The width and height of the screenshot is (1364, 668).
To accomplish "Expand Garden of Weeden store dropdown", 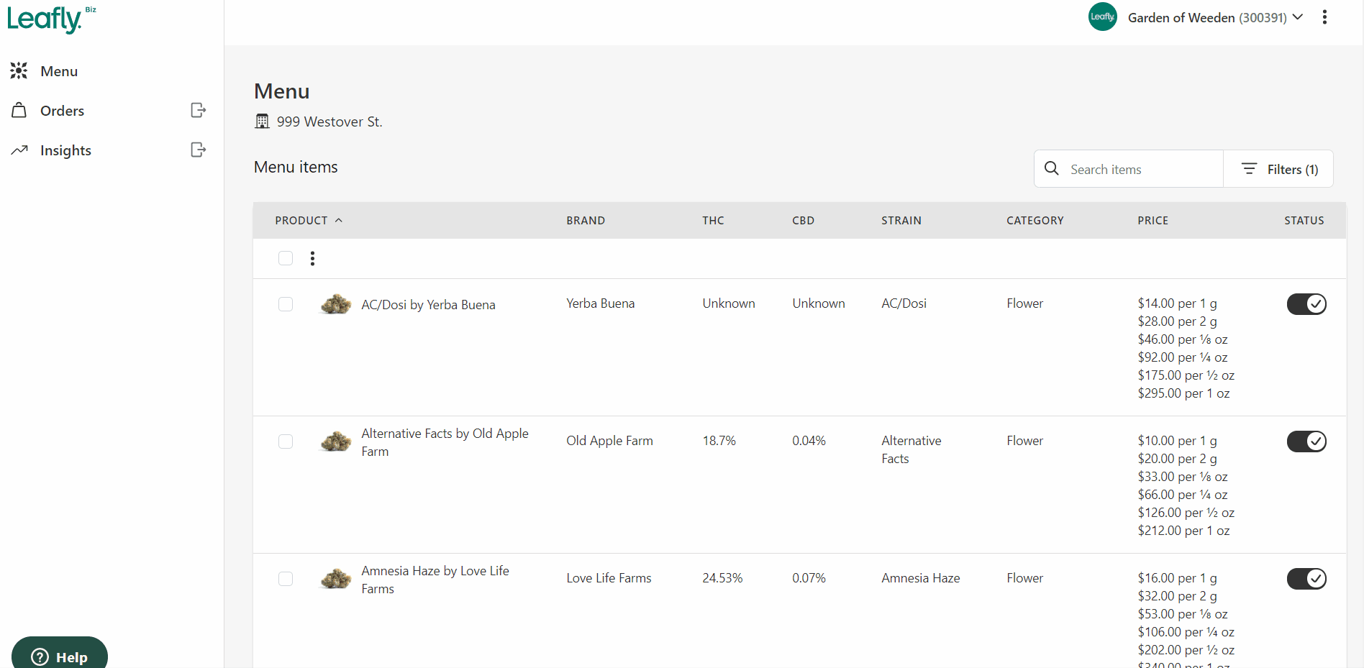I will point(1216,17).
